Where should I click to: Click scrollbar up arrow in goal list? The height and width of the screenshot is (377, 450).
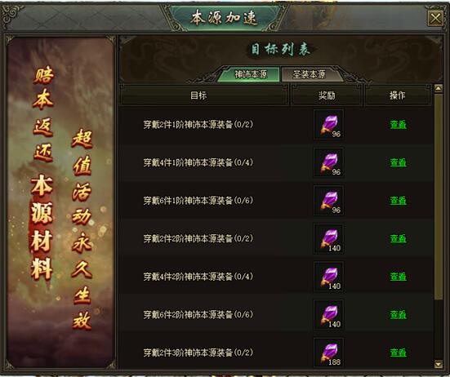[x=439, y=89]
